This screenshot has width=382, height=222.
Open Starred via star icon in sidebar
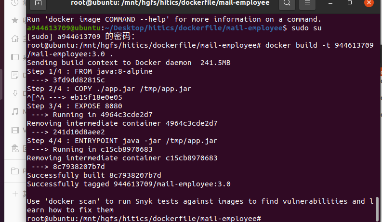point(14,20)
